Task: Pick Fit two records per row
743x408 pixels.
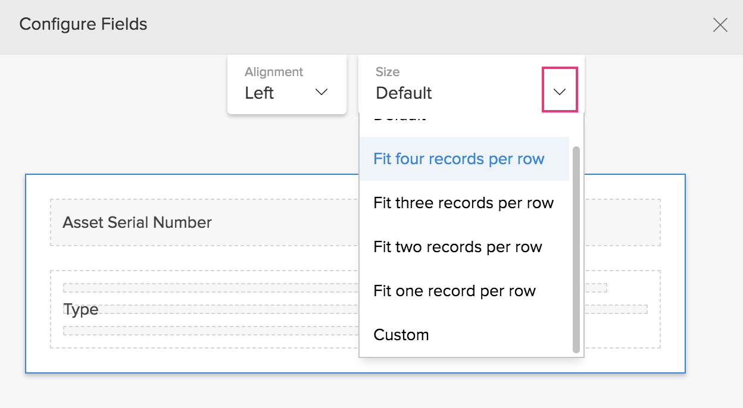Action: tap(457, 247)
